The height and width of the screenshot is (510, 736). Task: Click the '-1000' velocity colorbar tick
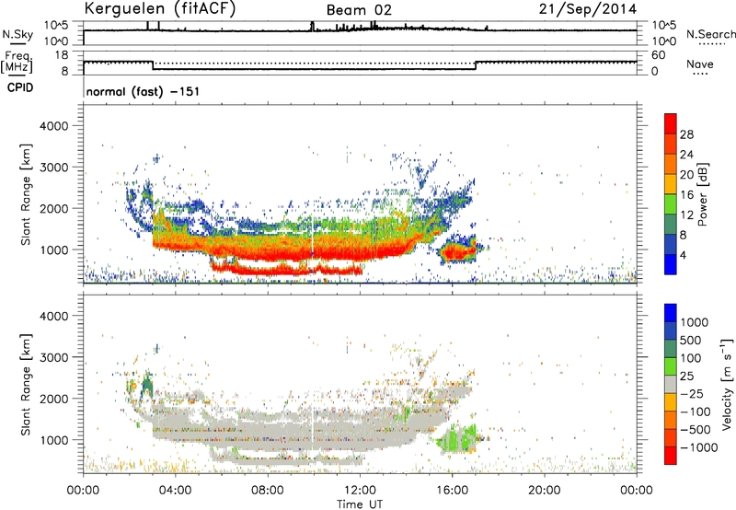(x=698, y=447)
